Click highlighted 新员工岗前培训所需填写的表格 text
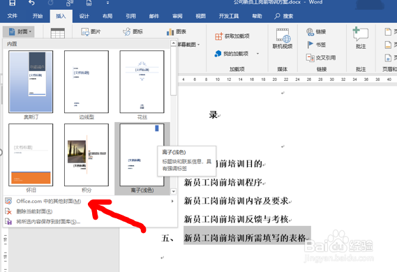The image size is (397, 272). [x=245, y=238]
